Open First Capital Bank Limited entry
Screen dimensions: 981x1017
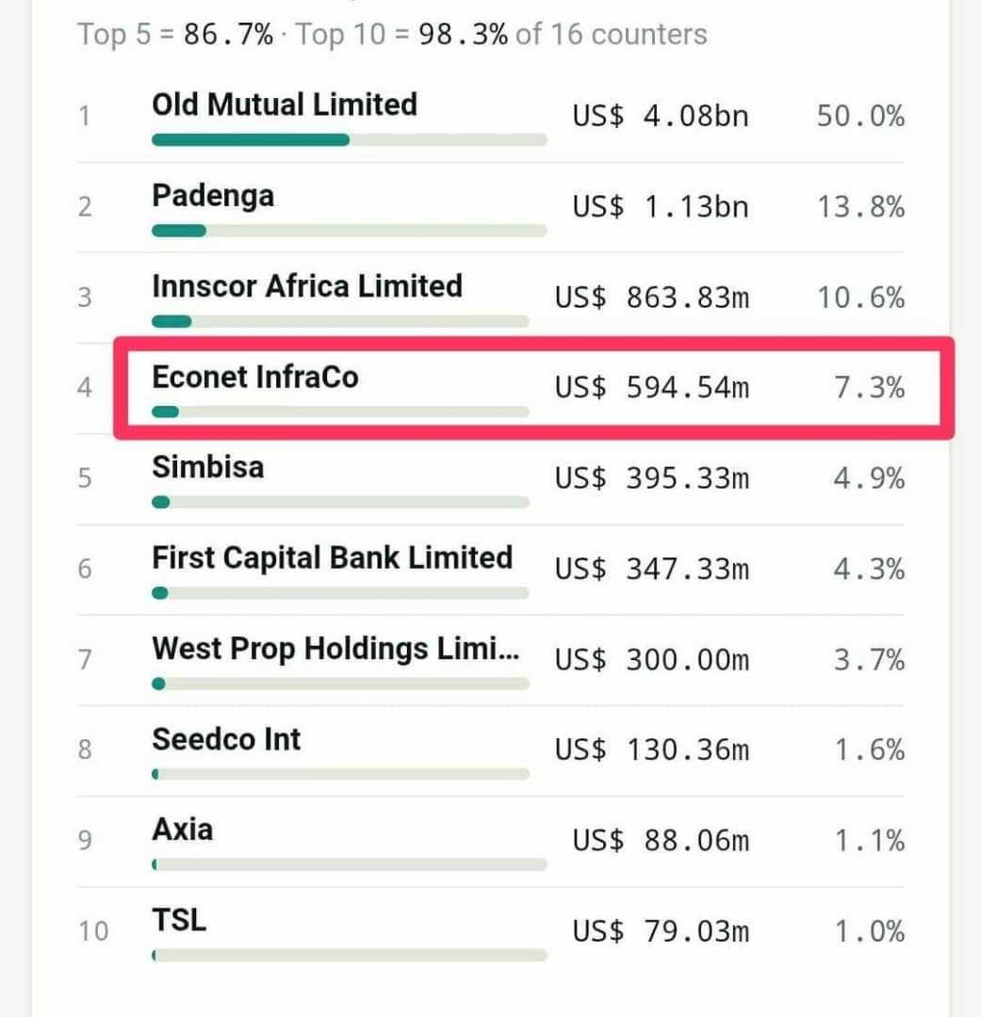(491, 570)
